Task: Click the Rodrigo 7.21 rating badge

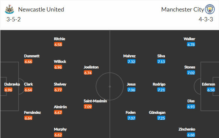Action: click(161, 90)
